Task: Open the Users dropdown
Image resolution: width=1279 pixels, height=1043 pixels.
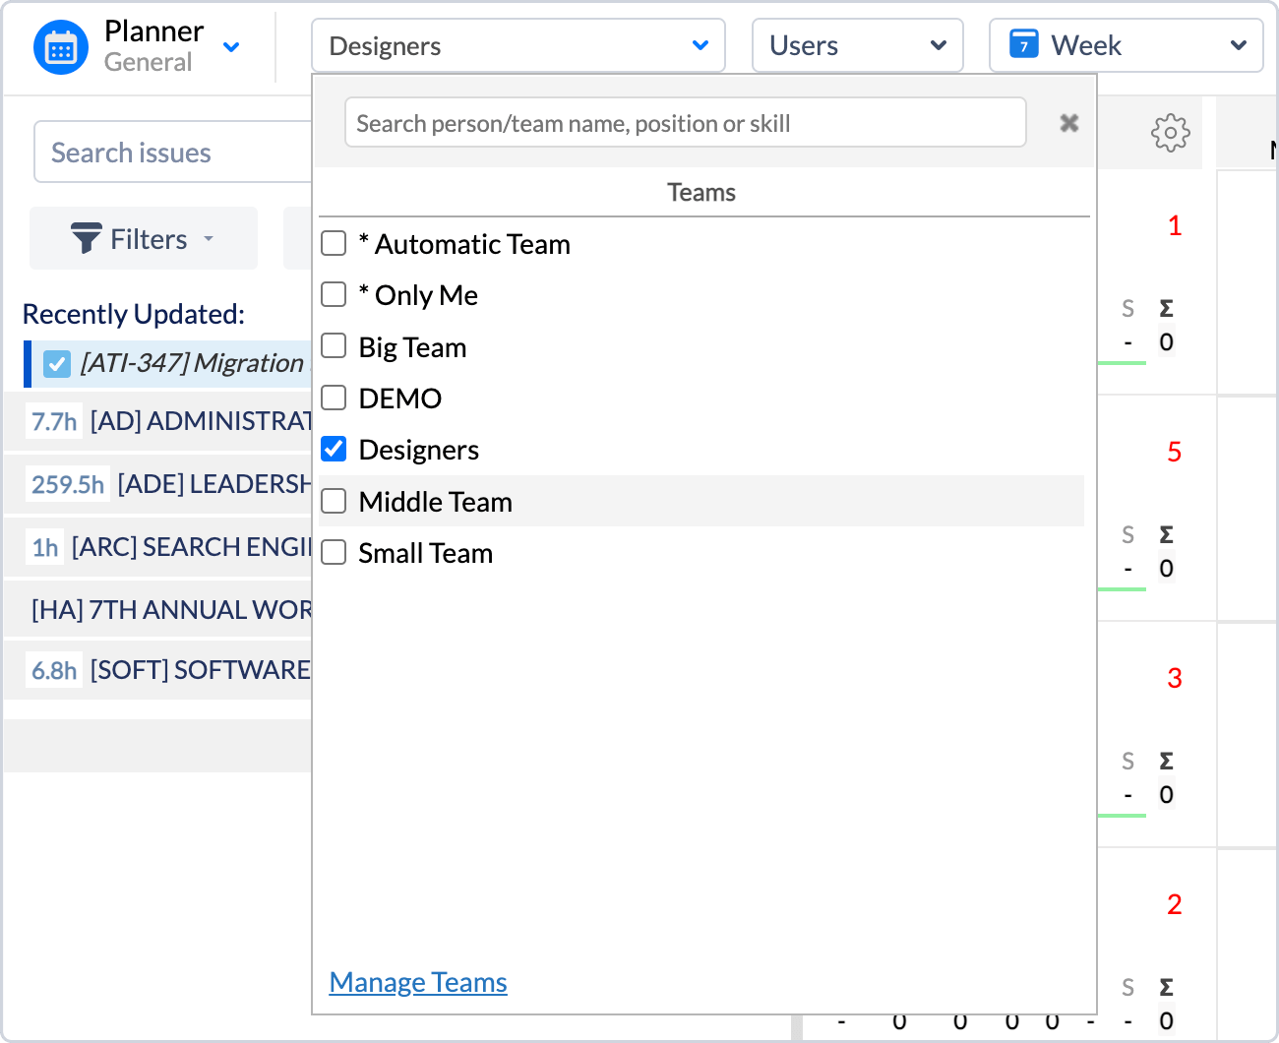Action: pyautogui.click(x=857, y=45)
